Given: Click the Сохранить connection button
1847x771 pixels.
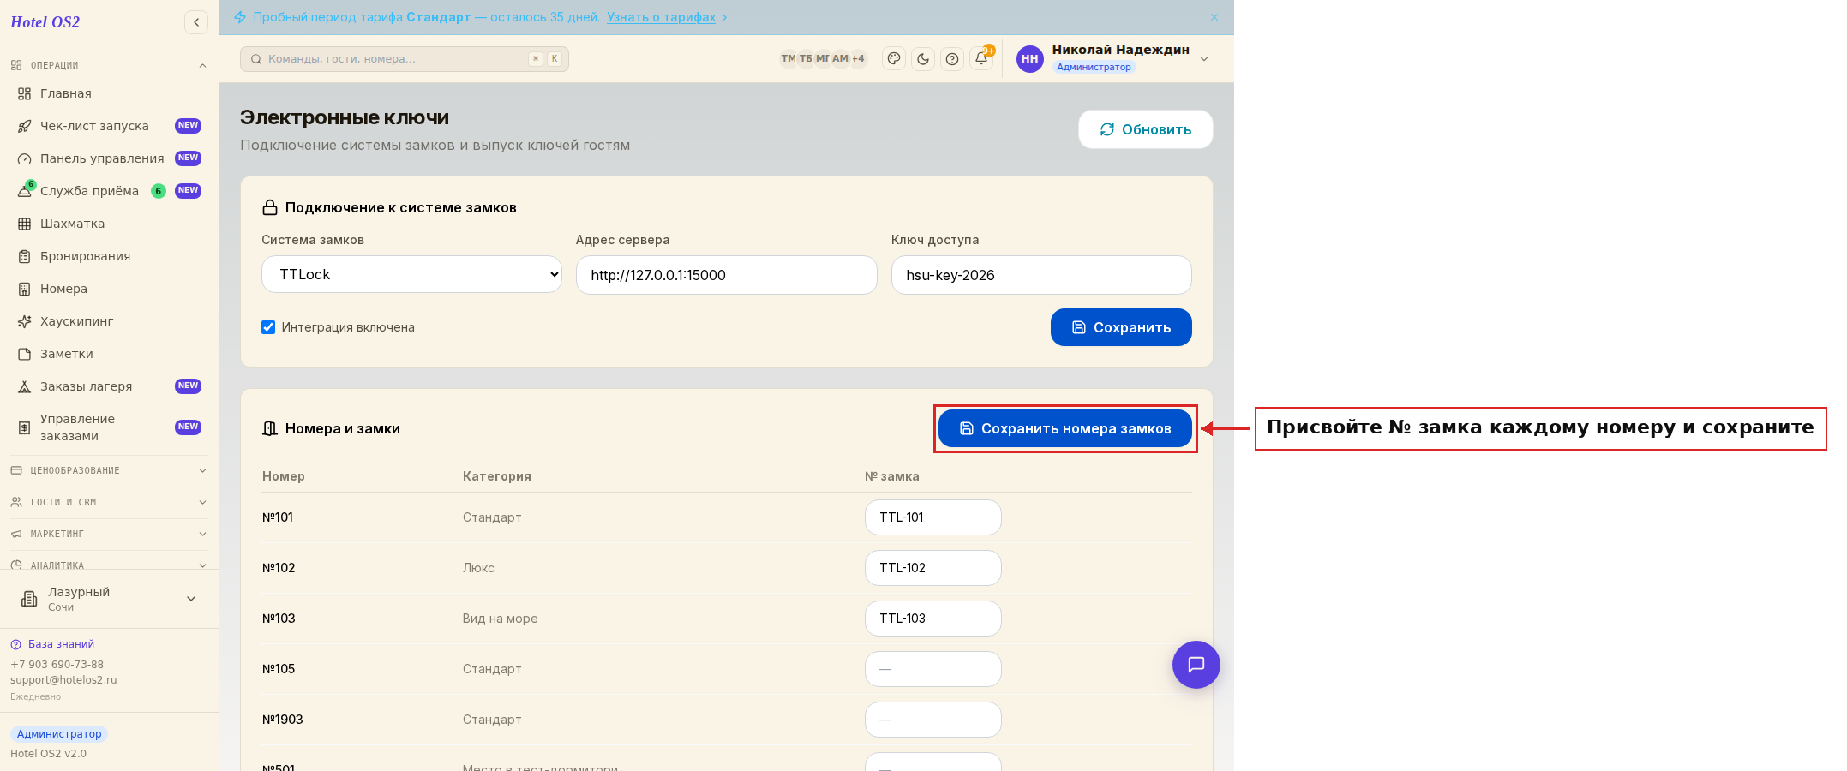Looking at the screenshot, I should (x=1121, y=327).
